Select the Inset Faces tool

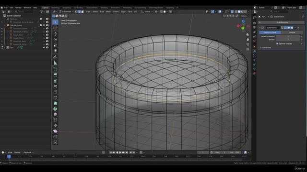[x=56, y=81]
